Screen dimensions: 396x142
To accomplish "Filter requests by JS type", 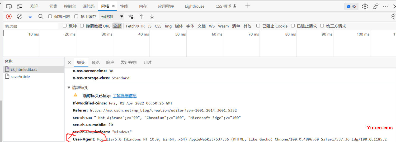I will [150, 26].
